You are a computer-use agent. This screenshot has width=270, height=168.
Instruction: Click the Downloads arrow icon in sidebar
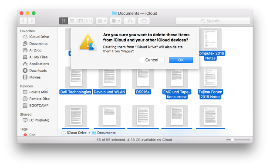pos(25,70)
